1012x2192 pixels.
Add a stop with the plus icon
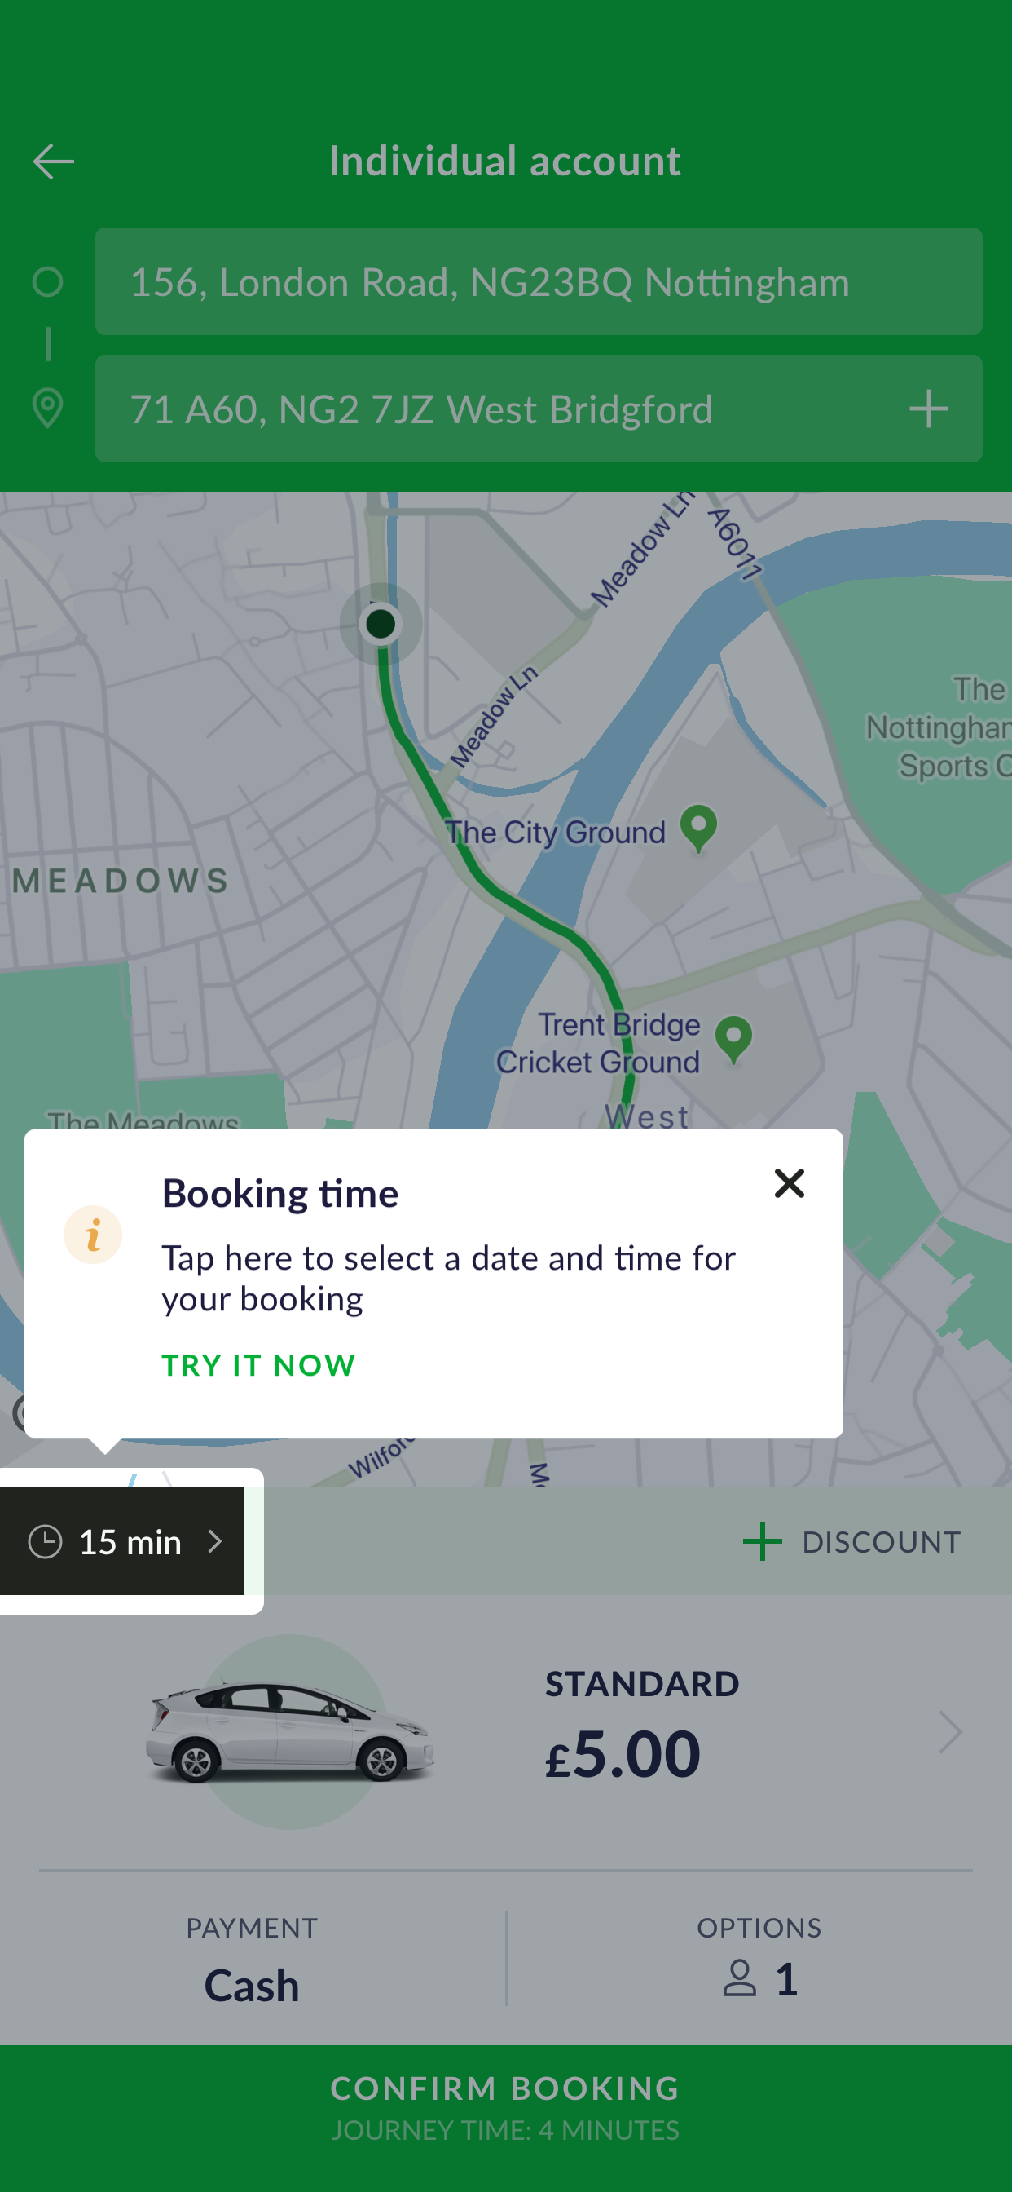point(928,409)
